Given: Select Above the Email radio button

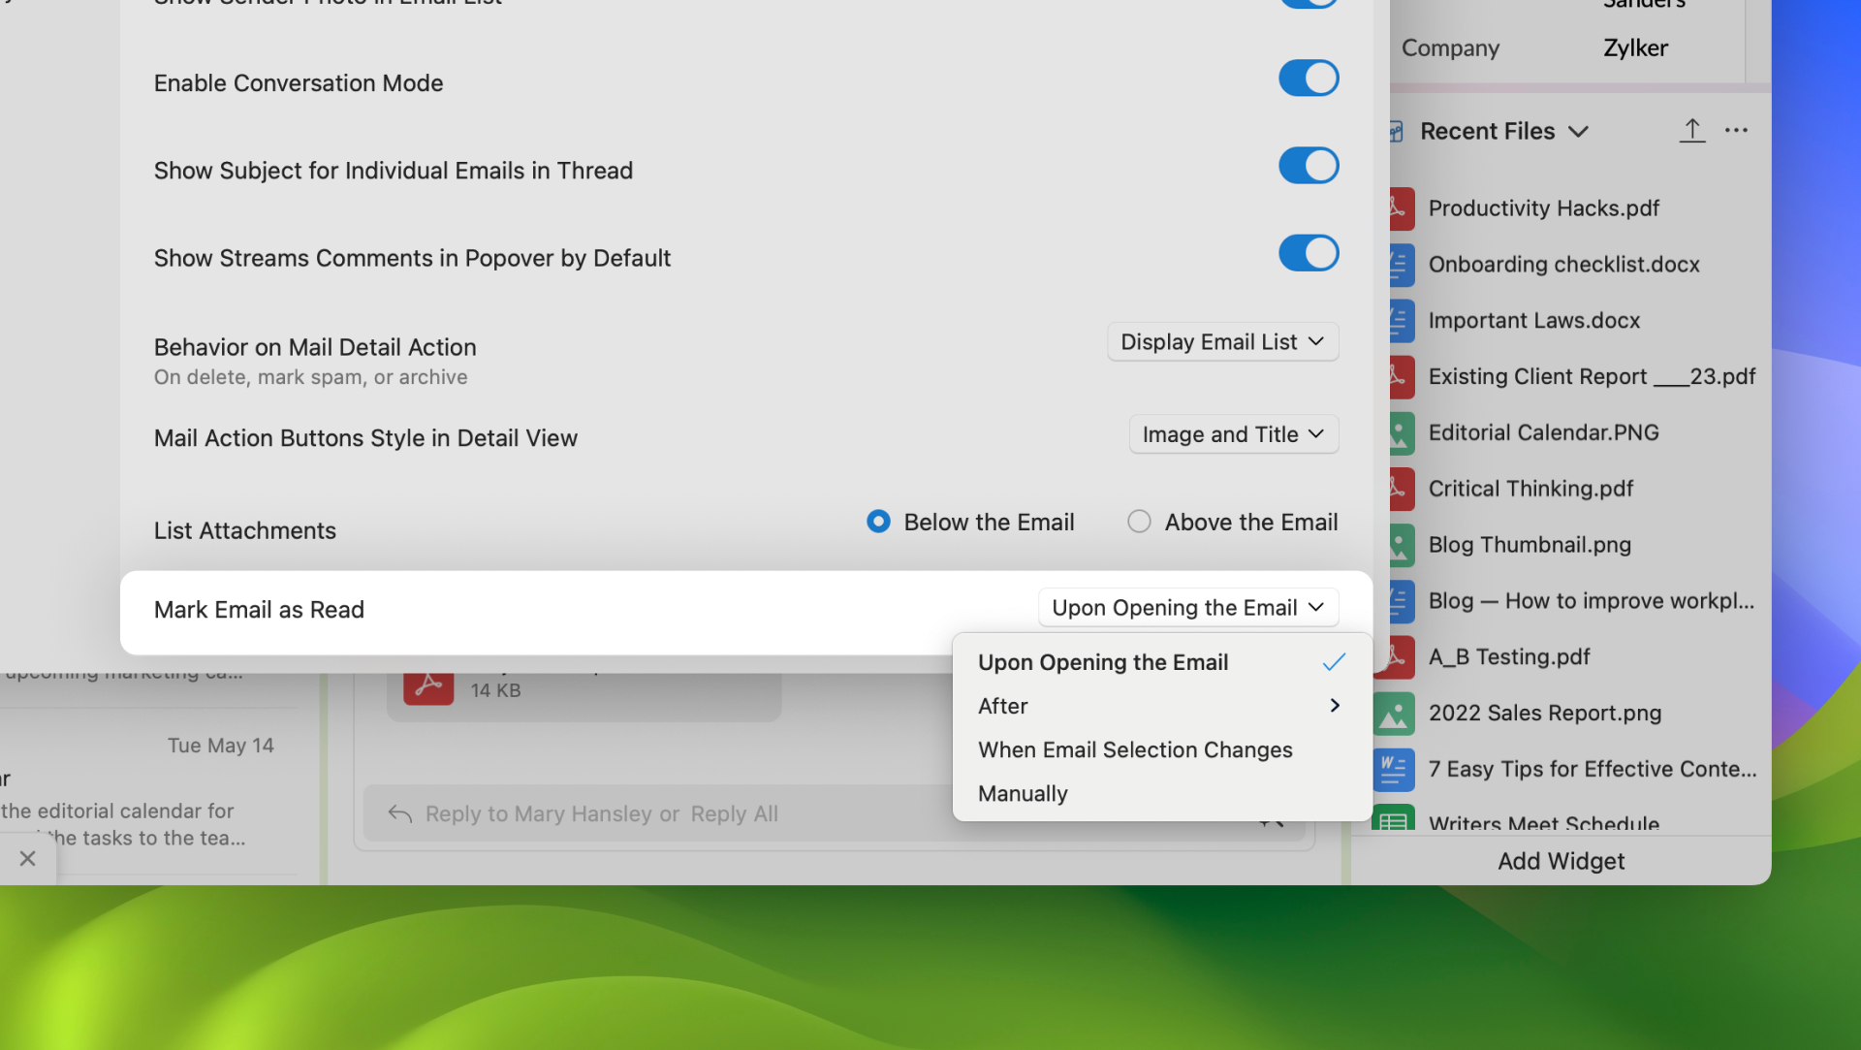Looking at the screenshot, I should coord(1139,523).
